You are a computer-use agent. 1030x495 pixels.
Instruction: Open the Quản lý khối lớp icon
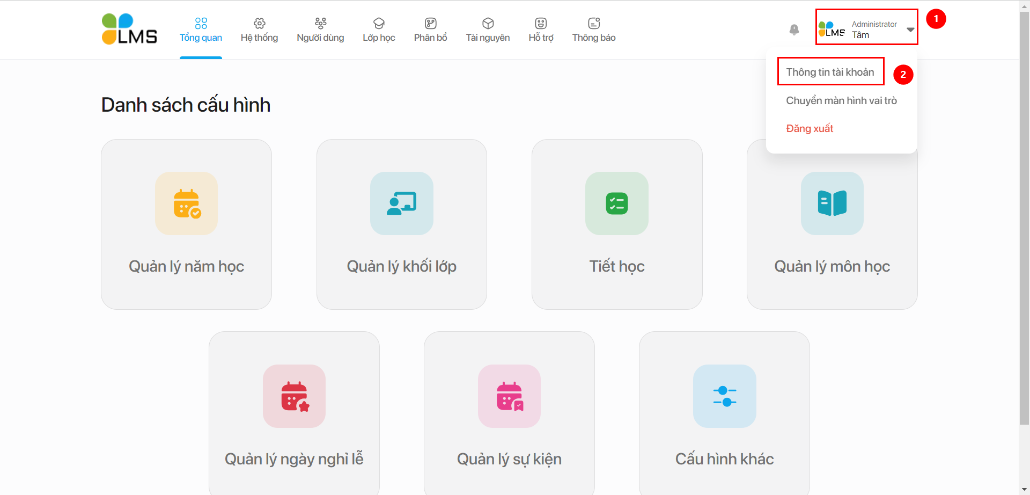[x=401, y=203]
